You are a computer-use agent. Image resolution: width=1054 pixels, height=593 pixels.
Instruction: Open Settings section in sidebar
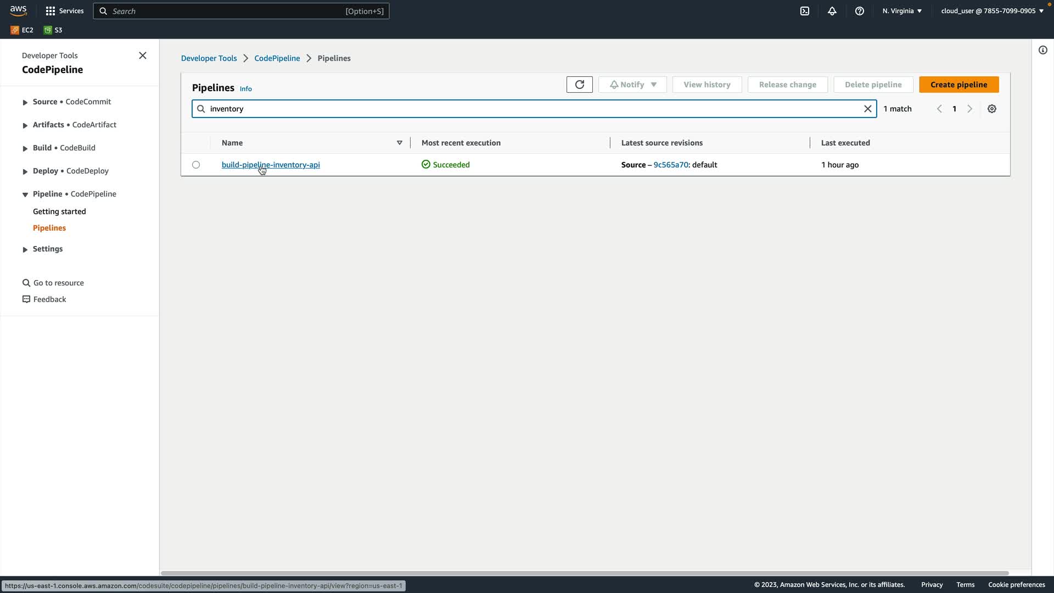tap(47, 249)
